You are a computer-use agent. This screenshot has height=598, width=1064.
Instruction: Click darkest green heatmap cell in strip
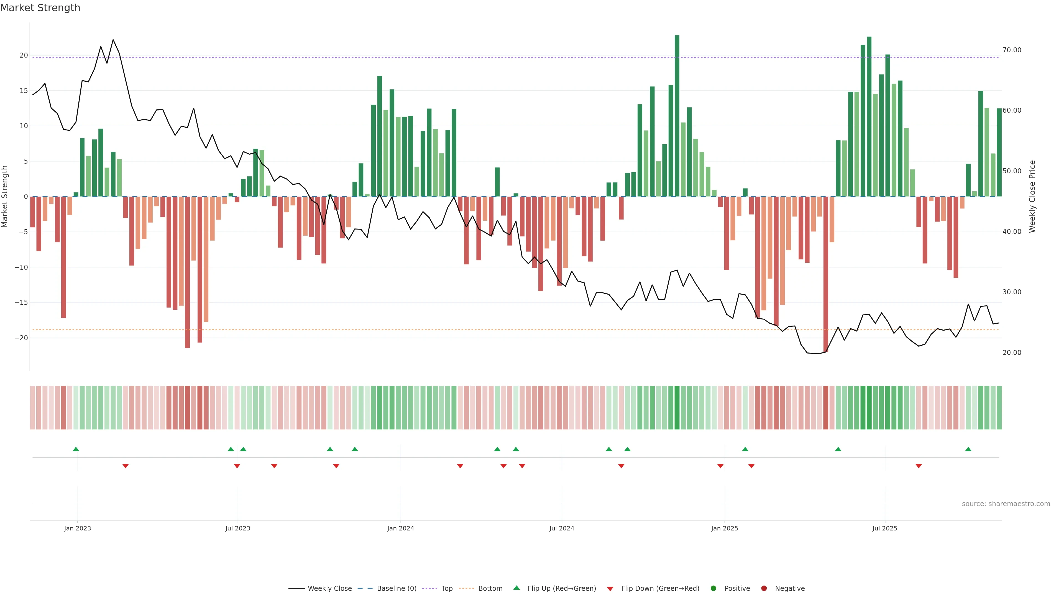click(677, 407)
